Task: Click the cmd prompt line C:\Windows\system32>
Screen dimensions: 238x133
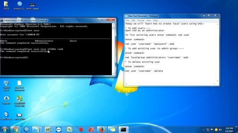Action: click(14, 58)
